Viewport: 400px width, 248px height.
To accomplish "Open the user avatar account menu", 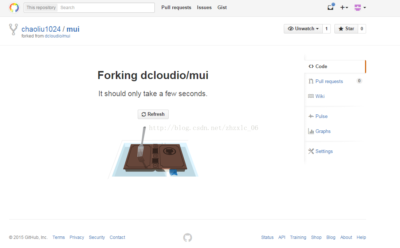I will click(x=360, y=8).
